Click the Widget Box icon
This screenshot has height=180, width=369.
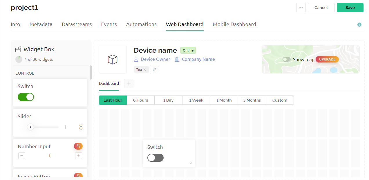click(18, 49)
